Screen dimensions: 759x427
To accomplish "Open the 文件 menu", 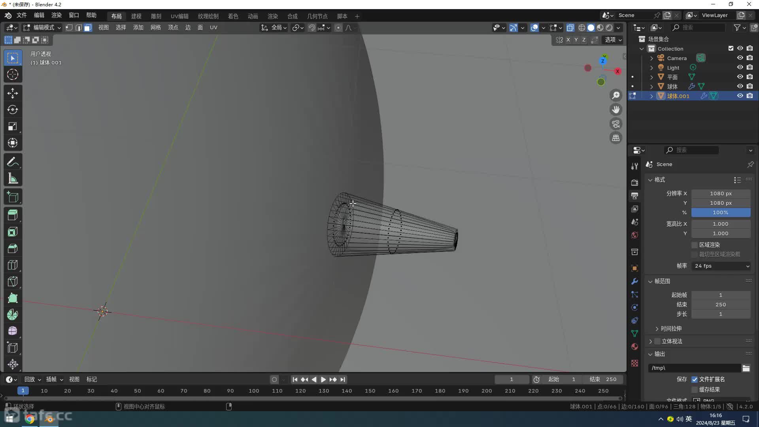I will (21, 15).
